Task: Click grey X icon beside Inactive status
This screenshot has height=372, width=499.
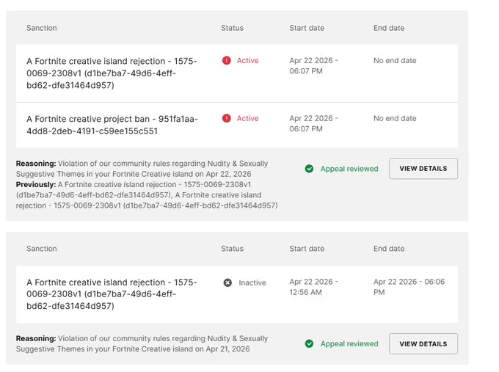Action: tap(227, 282)
